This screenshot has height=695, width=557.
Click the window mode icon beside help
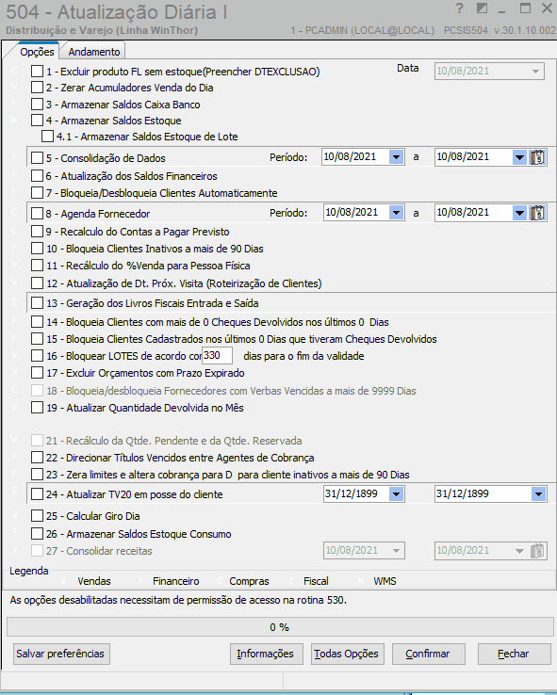[482, 8]
